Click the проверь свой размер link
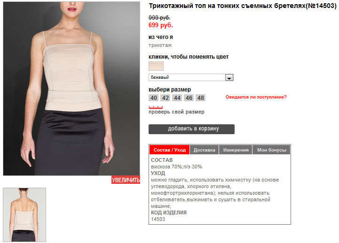Image resolution: width=339 pixels, height=243 pixels. click(x=176, y=112)
